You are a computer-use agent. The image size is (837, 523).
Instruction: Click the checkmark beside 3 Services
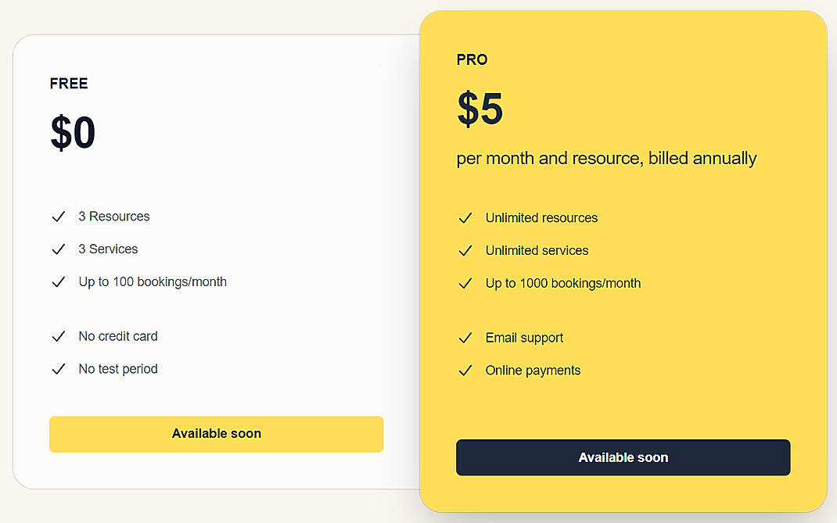tap(59, 249)
